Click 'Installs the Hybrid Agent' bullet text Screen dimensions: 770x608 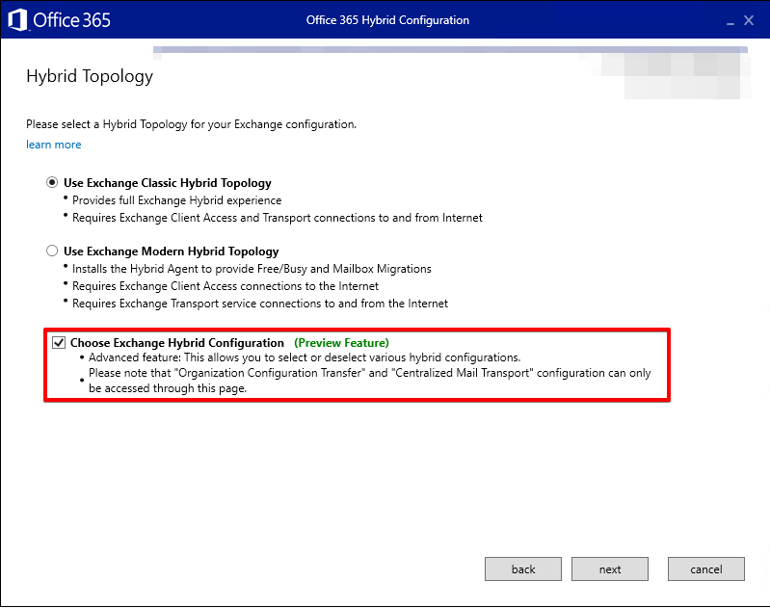[252, 269]
